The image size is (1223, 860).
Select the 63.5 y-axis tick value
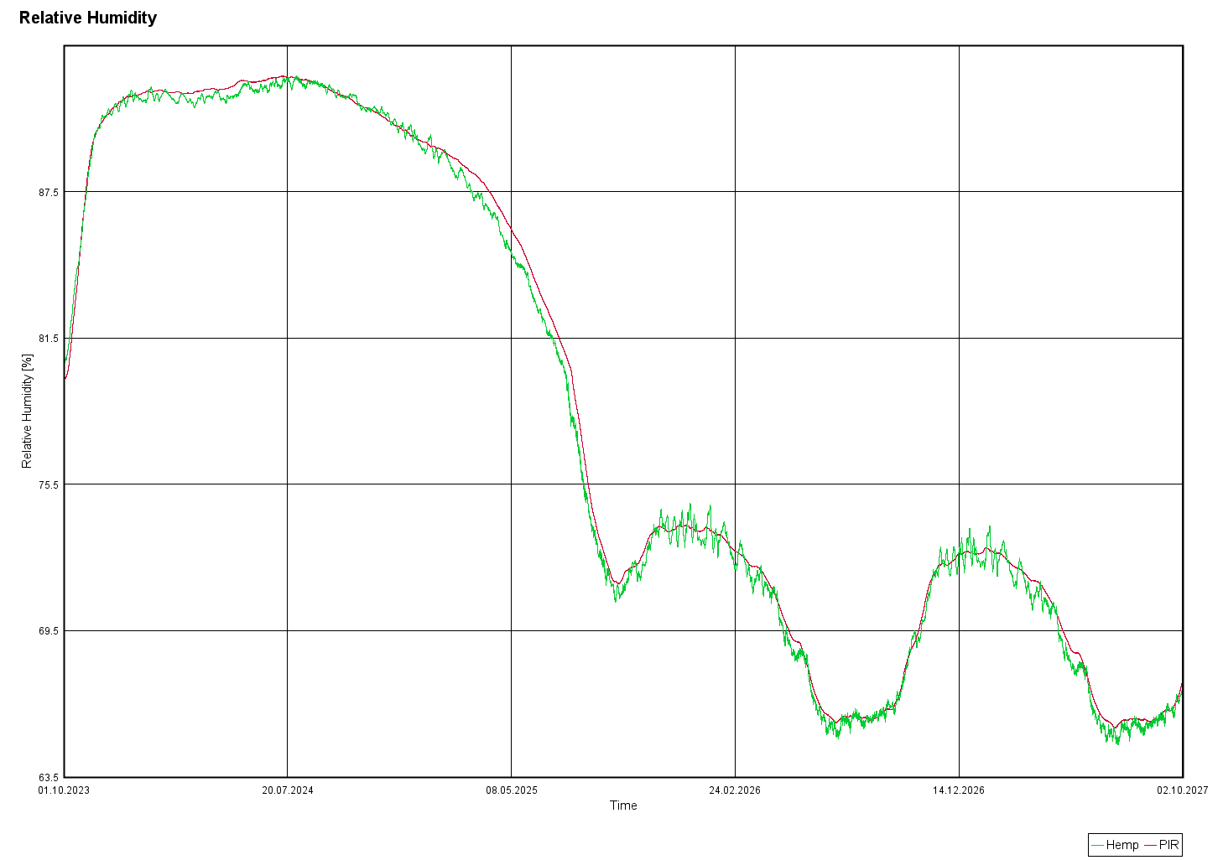[49, 777]
